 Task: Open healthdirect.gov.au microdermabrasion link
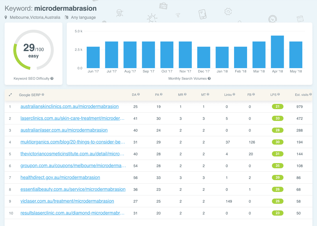click(x=60, y=177)
